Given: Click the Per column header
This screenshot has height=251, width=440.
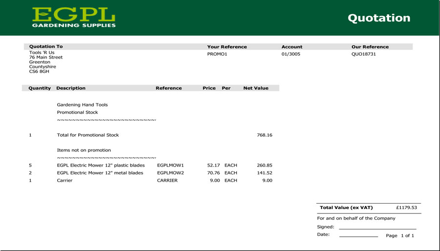Looking at the screenshot, I should pos(226,88).
